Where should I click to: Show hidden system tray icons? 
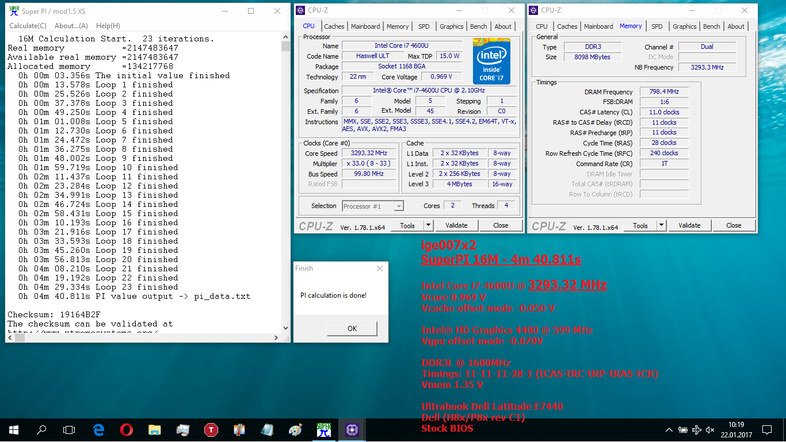(x=669, y=430)
